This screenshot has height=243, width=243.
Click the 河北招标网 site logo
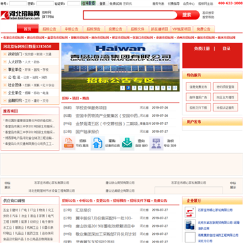point(20,15)
